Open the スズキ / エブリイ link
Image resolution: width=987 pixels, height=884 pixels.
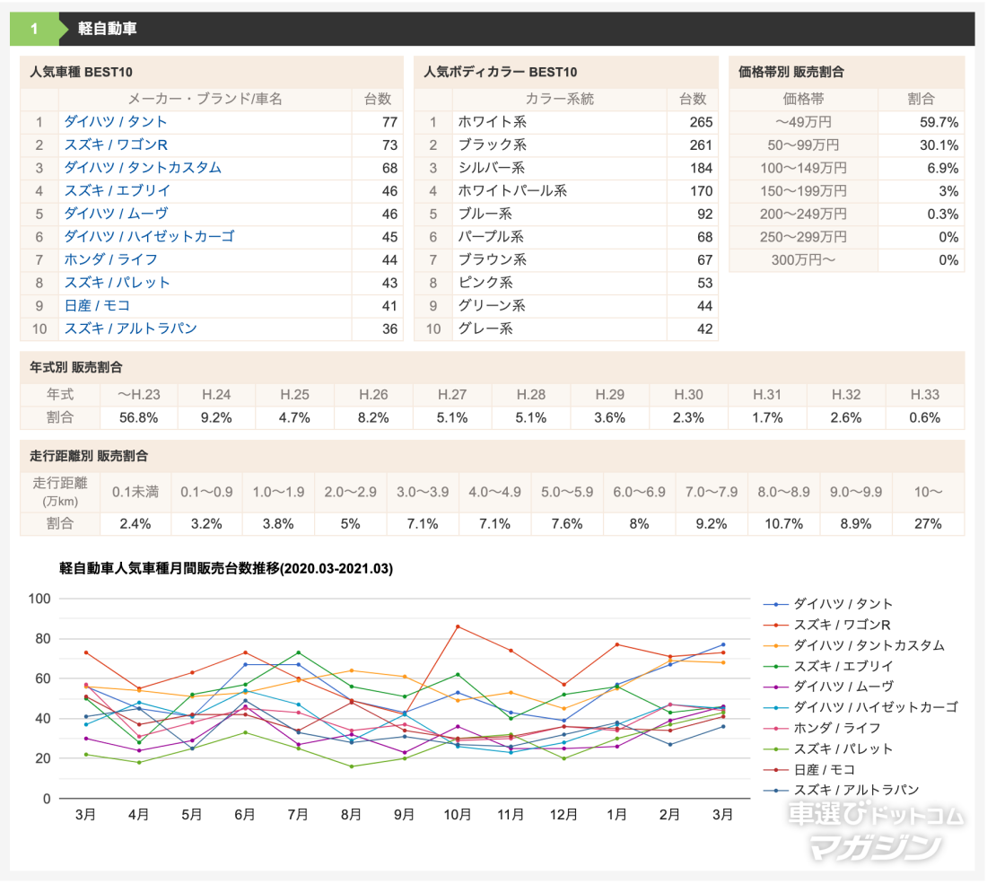[x=117, y=191]
